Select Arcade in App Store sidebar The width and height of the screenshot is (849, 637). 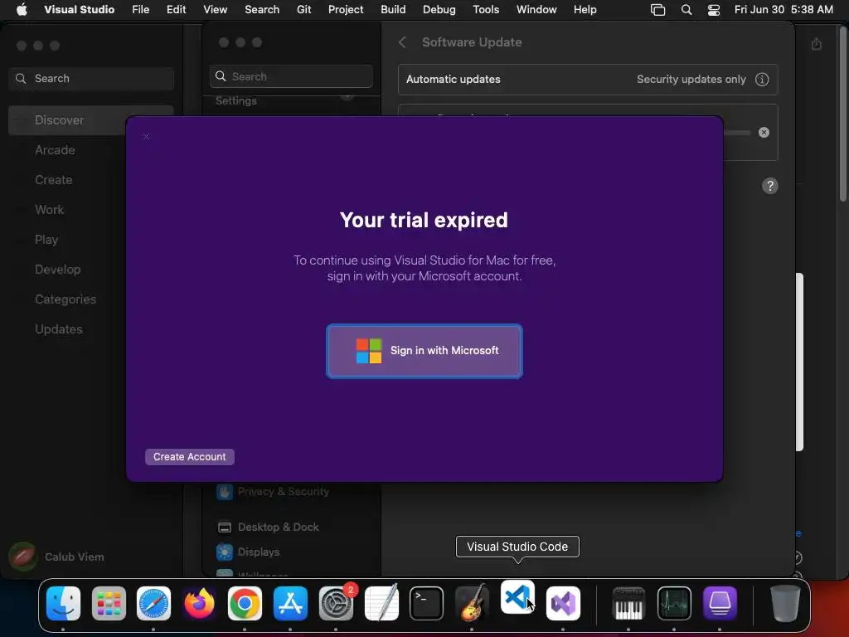[55, 150]
